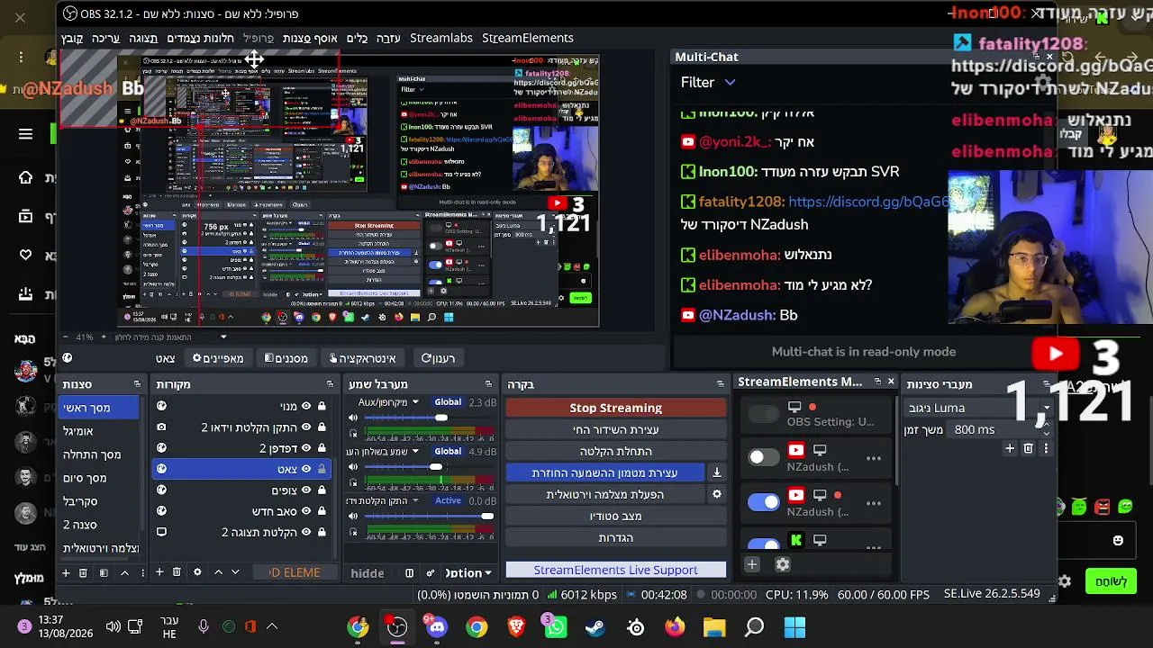Disable the enabled NZadush YouTube multistream switch
Viewport: 1153px width, 648px height.
pos(763,502)
